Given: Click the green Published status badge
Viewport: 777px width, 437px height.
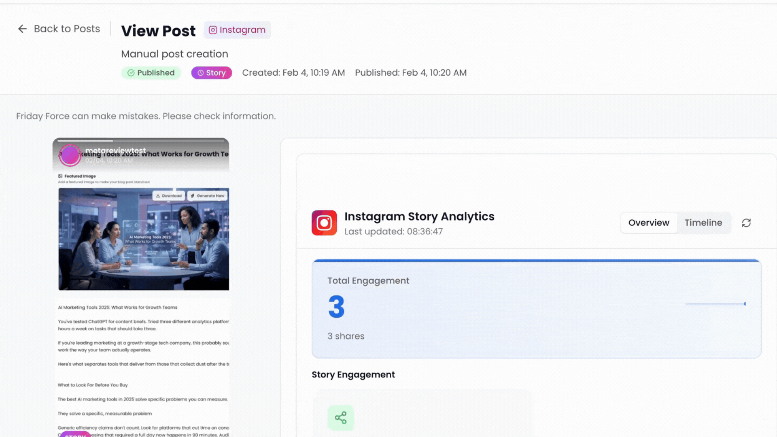Looking at the screenshot, I should click(151, 73).
